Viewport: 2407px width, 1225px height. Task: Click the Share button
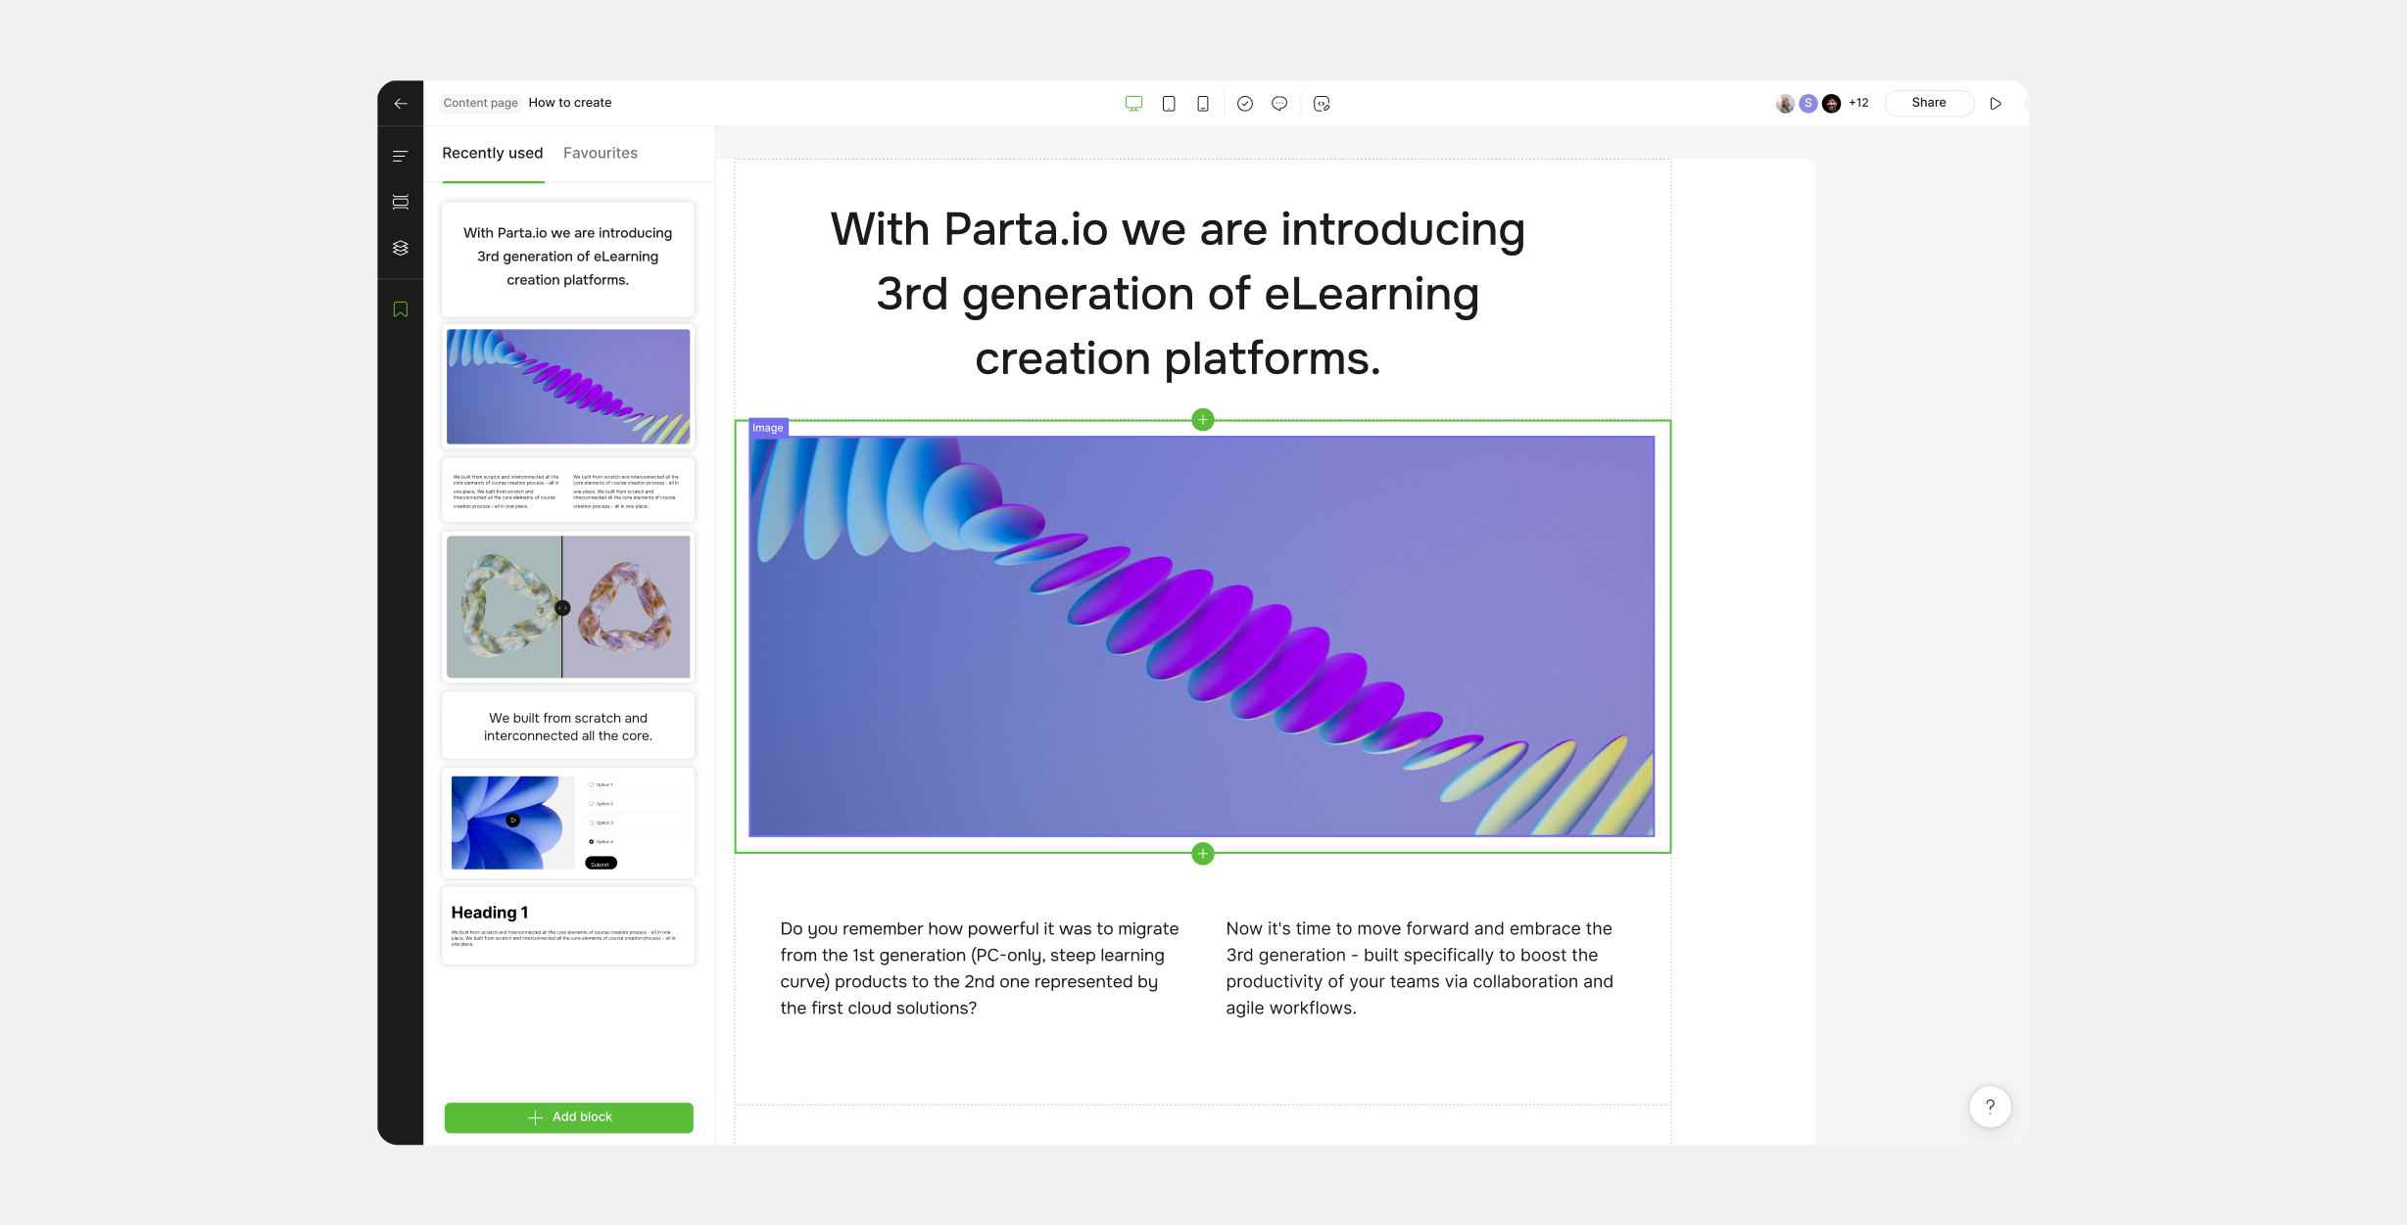click(1929, 103)
